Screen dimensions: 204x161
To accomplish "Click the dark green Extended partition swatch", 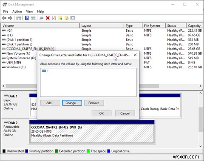I will tap(56, 151).
